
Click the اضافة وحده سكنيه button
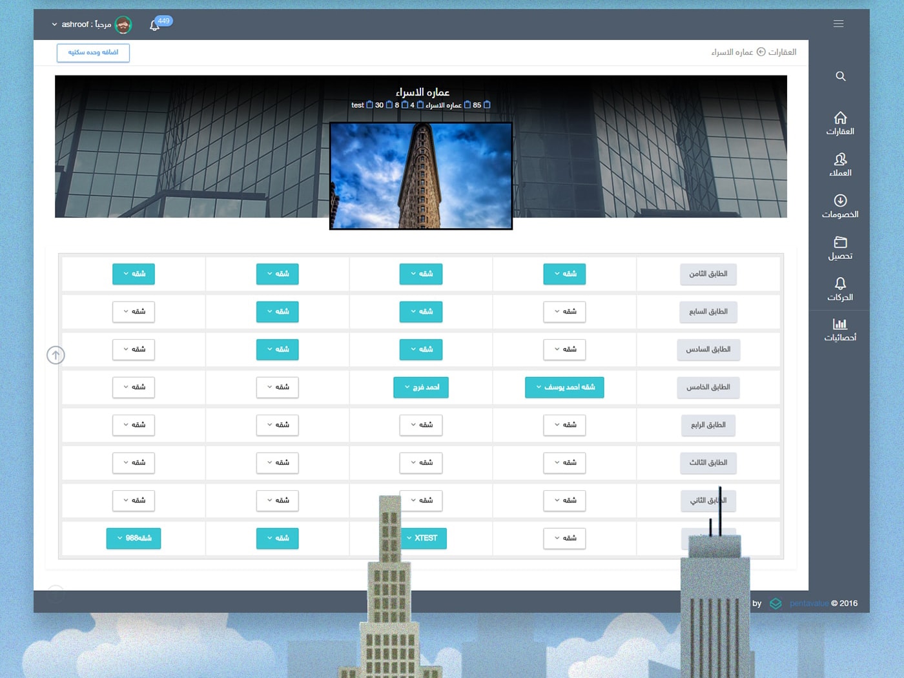coord(93,53)
